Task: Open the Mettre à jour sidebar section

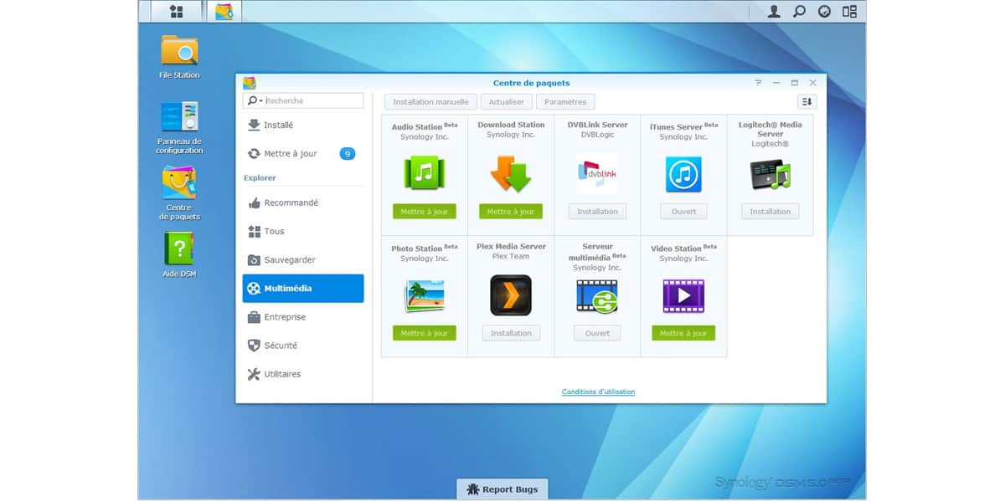Action: coord(303,154)
